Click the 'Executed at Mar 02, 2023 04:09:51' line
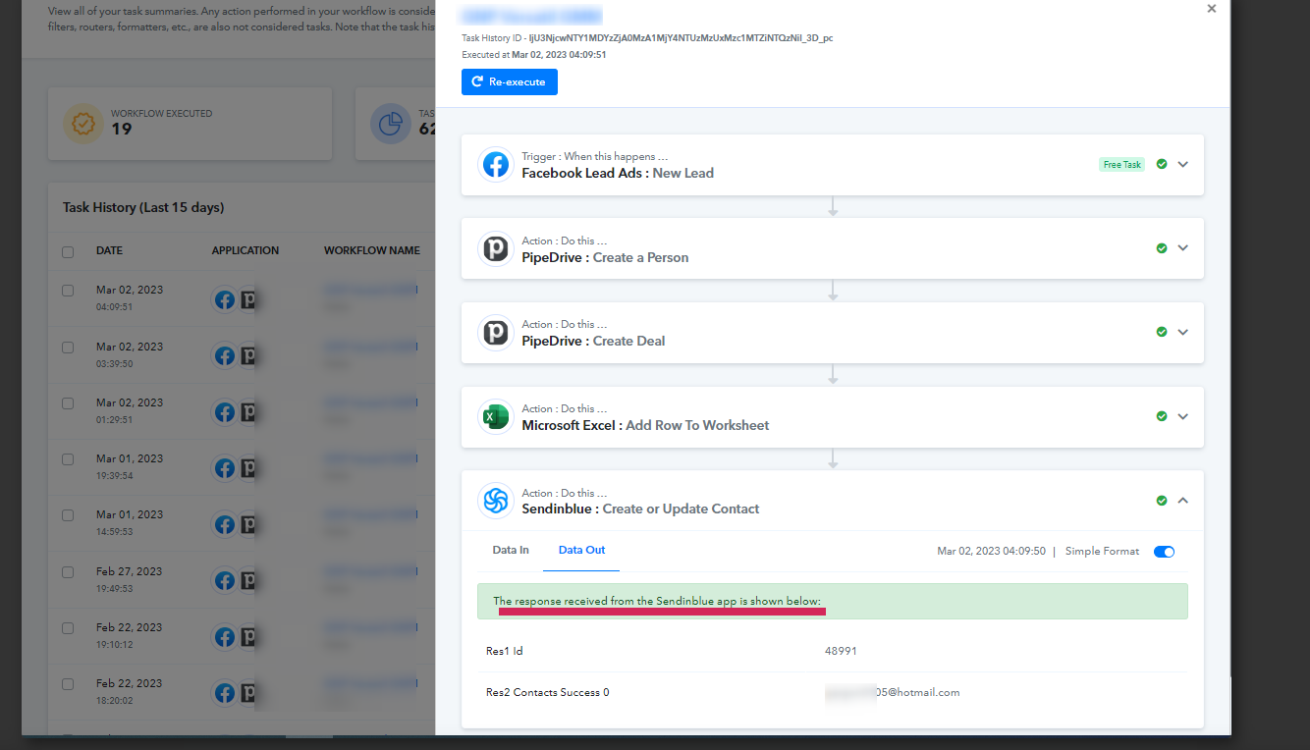The height and width of the screenshot is (750, 1310). [x=534, y=55]
